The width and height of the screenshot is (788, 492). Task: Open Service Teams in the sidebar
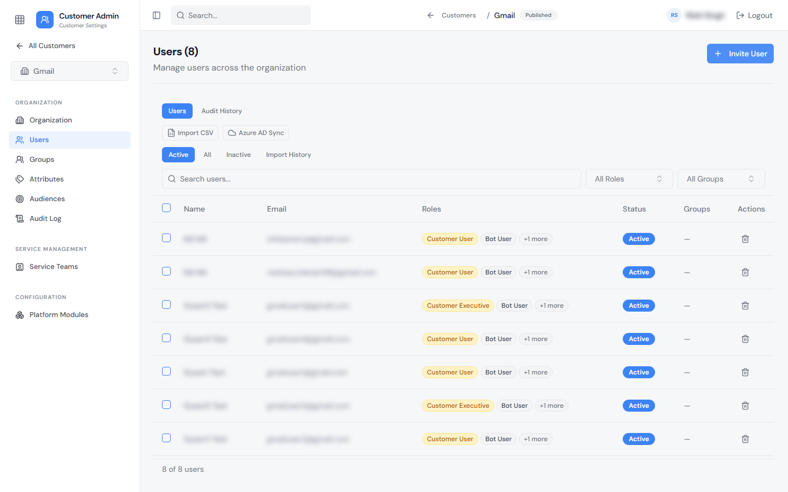click(69, 267)
